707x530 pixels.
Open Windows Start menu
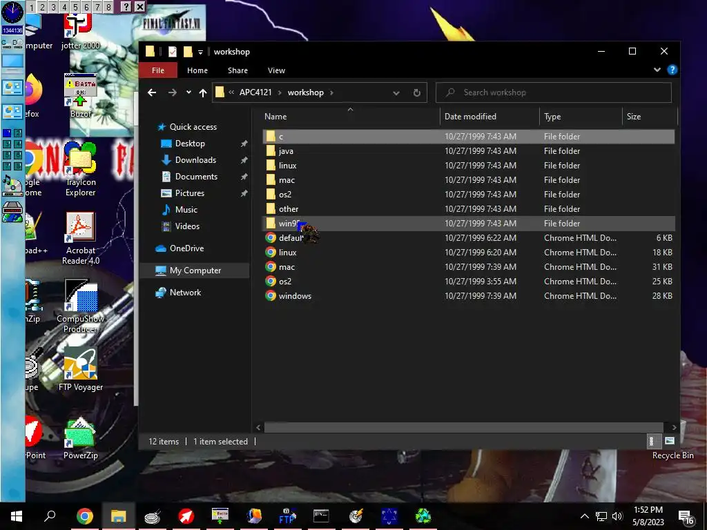pos(17,516)
